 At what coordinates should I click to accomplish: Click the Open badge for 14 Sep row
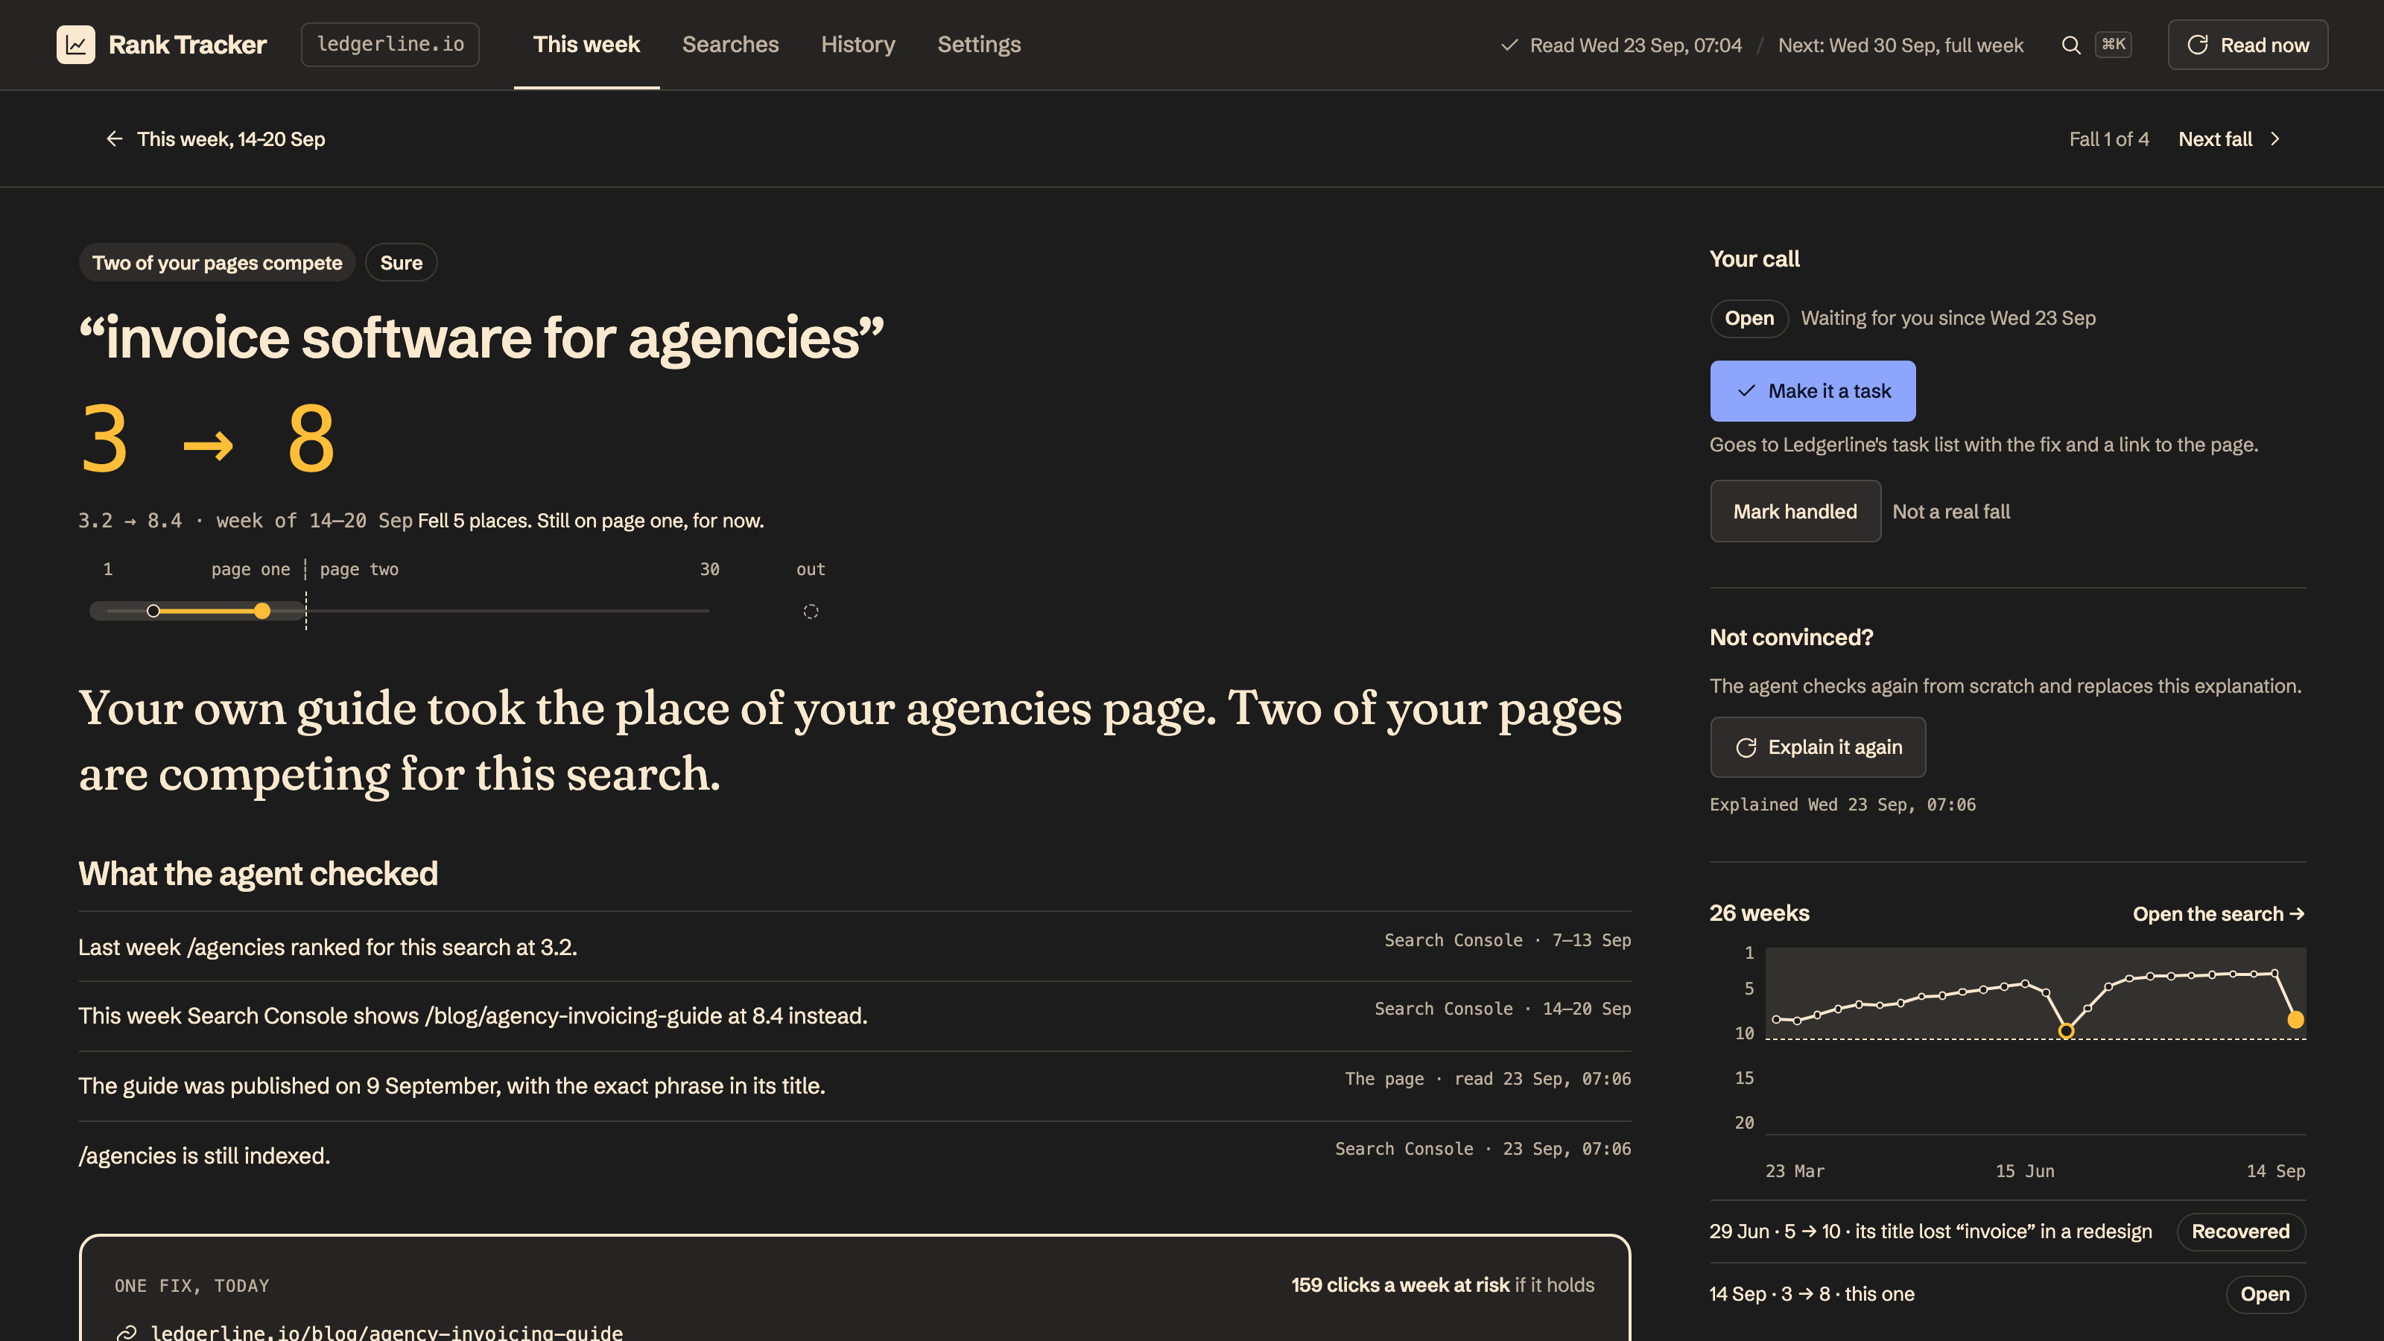(x=2266, y=1294)
